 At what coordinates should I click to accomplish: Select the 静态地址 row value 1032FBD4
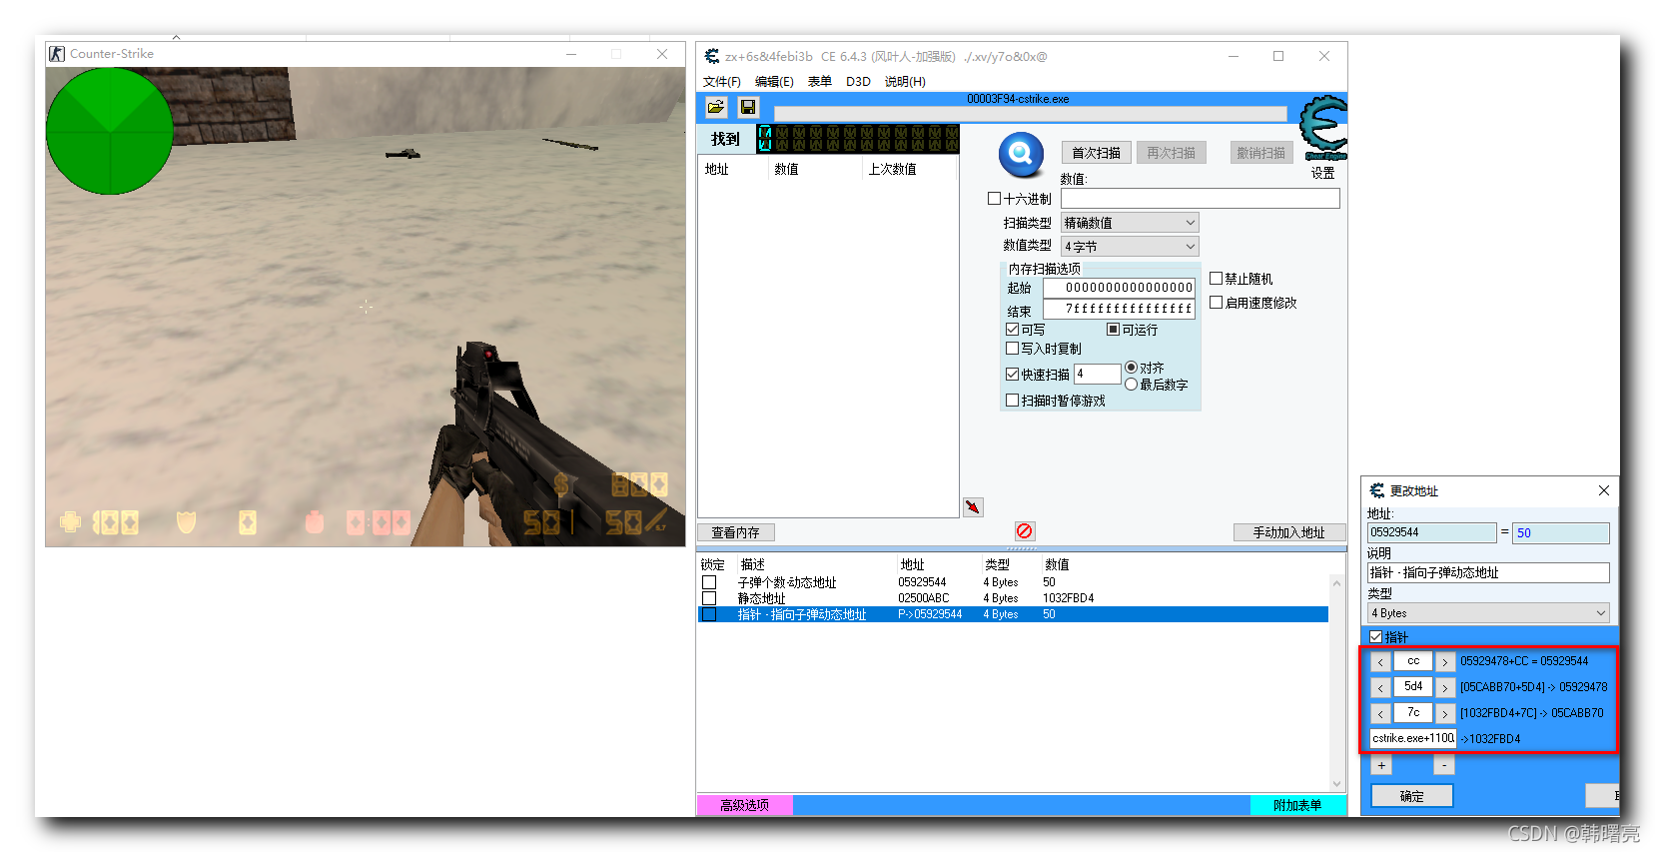click(x=1069, y=598)
